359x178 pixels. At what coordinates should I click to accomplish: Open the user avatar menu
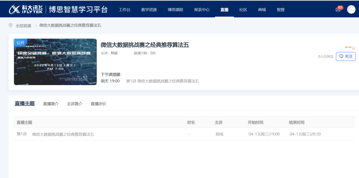coord(351,9)
